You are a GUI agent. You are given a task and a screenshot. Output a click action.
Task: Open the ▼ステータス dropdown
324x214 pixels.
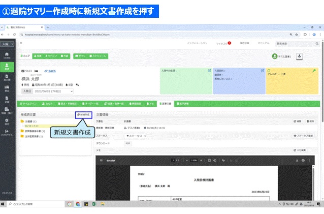coord(136,136)
